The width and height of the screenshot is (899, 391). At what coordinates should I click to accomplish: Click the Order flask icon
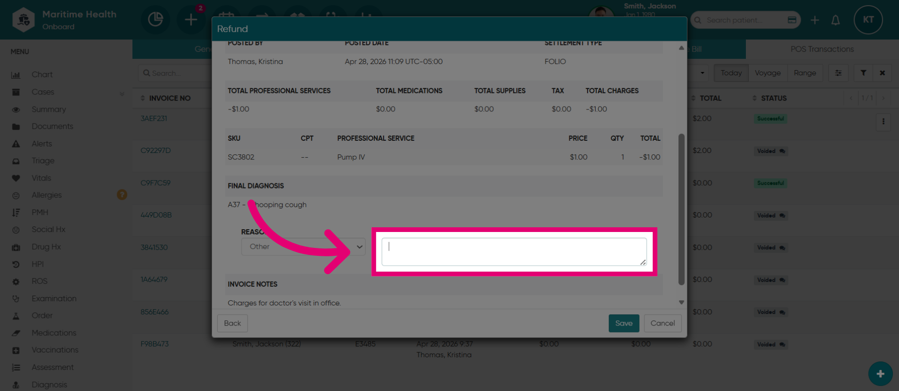point(16,316)
